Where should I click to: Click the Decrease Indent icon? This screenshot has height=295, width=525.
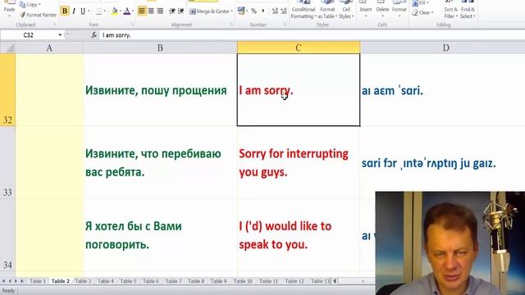tap(172, 11)
